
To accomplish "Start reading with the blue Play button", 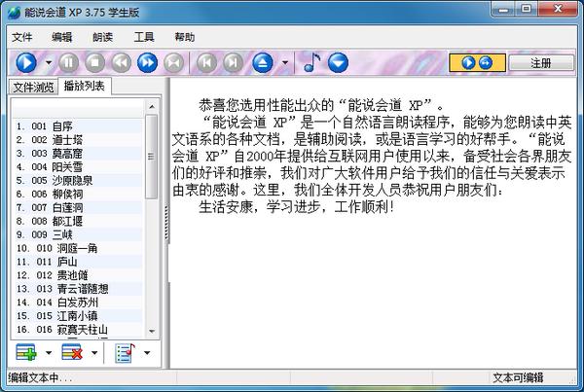I will point(26,62).
